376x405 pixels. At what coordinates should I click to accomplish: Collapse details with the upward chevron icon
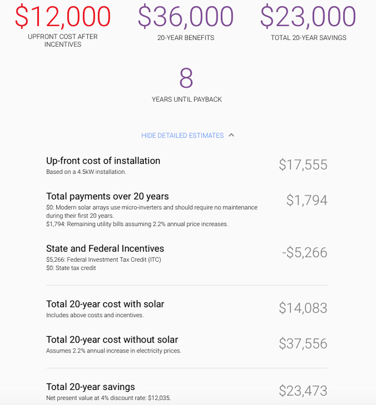click(x=231, y=135)
